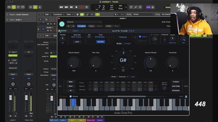Open the Advanced section tab

click(x=123, y=77)
